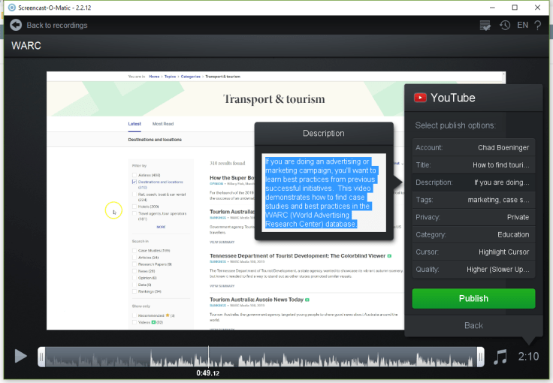Click the Select publish options heading
553x383 pixels.
pyautogui.click(x=455, y=125)
